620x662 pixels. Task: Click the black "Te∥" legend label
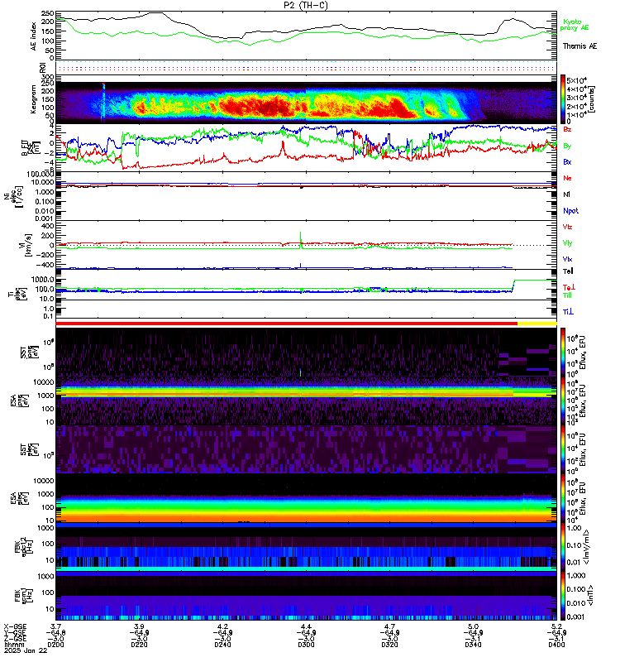(568, 271)
